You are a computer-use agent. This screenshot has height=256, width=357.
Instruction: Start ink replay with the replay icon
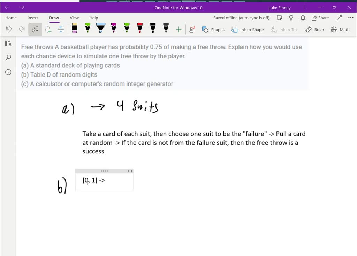pyautogui.click(x=192, y=30)
